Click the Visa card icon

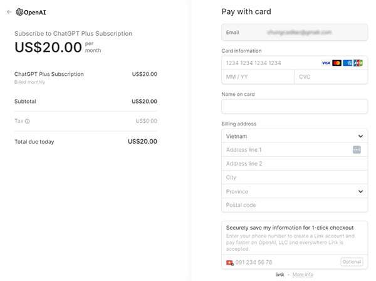[326, 63]
